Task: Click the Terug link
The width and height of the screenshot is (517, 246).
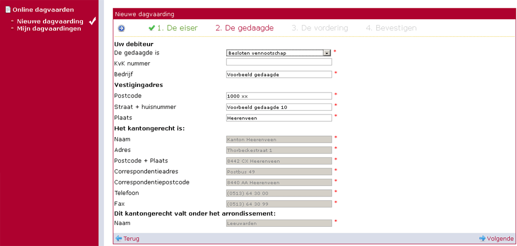Action: click(131, 238)
